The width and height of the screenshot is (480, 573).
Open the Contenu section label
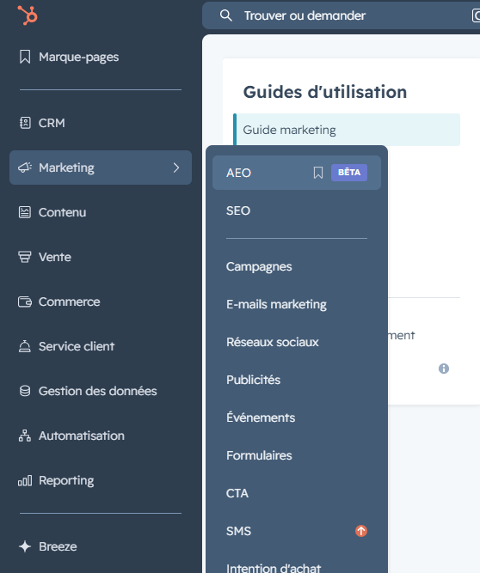point(62,212)
